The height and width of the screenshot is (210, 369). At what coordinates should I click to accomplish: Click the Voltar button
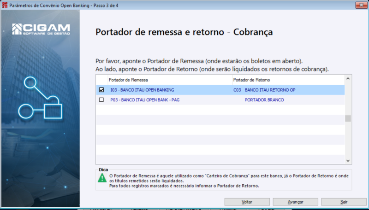click(x=247, y=202)
